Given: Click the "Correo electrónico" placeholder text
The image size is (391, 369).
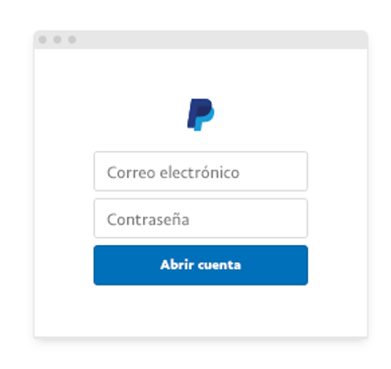Looking at the screenshot, I should [173, 172].
